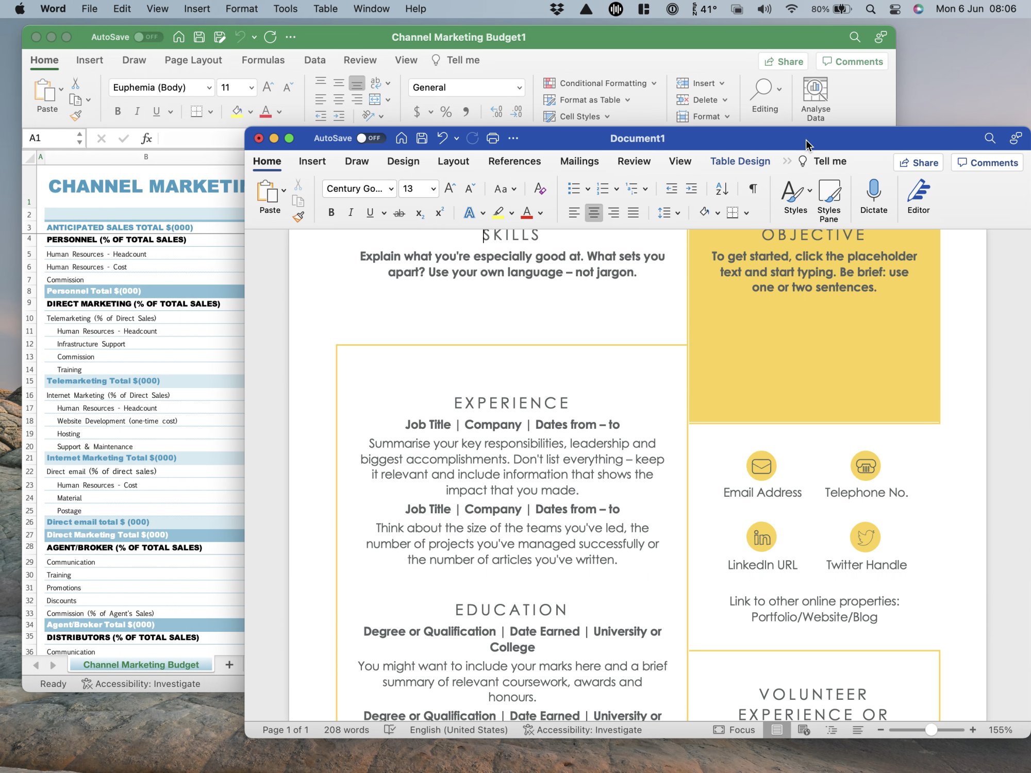The height and width of the screenshot is (773, 1031).
Task: Click the Print icon in Word title bar
Action: 492,138
